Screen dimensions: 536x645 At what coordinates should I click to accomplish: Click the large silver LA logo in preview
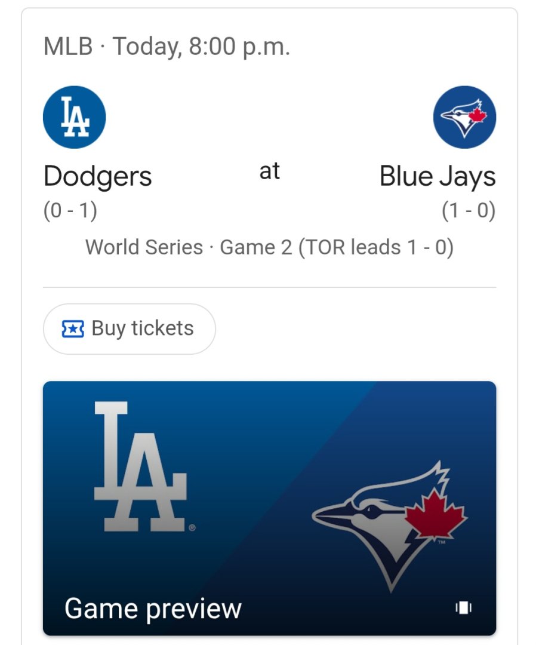[x=141, y=468]
